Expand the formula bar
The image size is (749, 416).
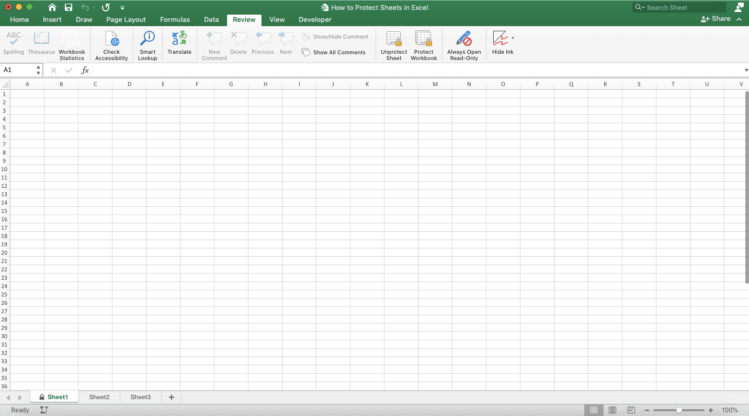(x=746, y=70)
